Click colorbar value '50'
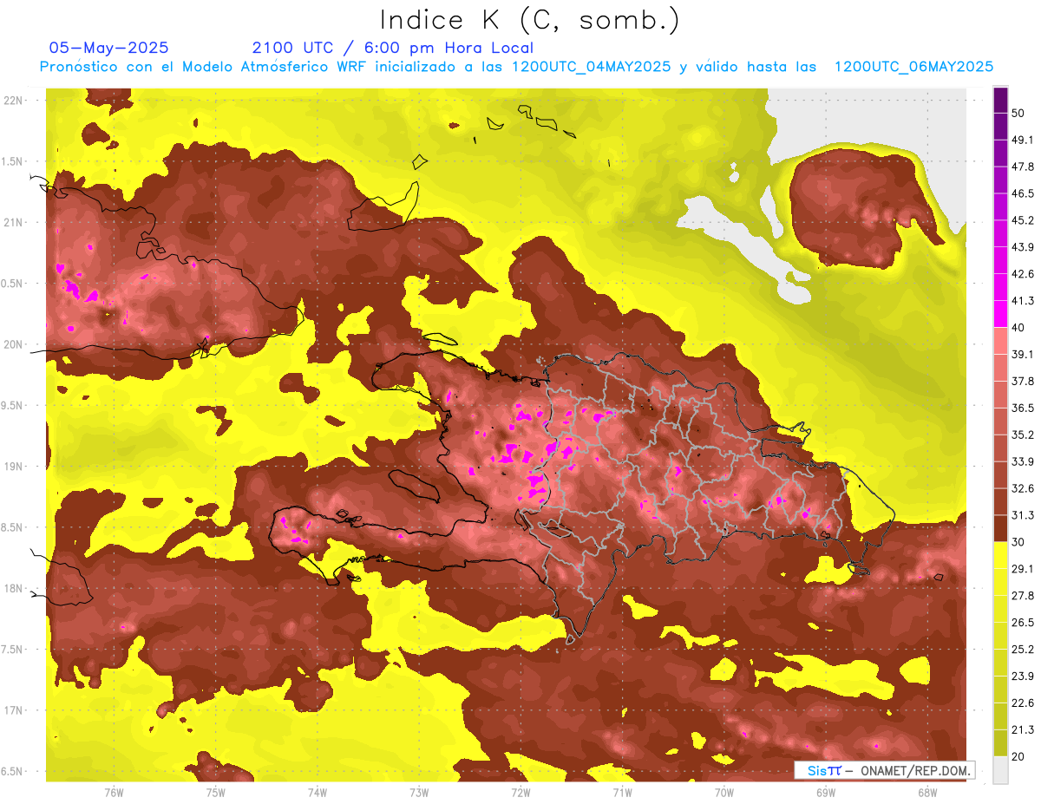This screenshot has height=804, width=1041. [1018, 113]
